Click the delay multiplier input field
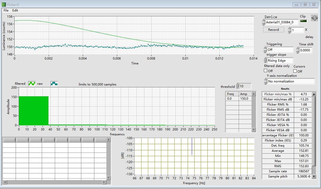 pos(297,30)
